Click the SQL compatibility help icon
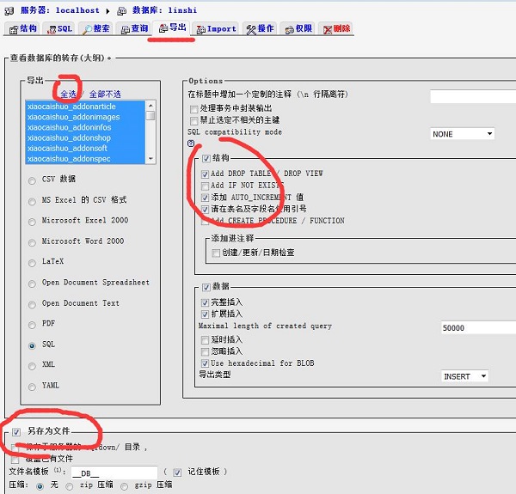Viewport: 516px width, 494px height. (x=191, y=144)
